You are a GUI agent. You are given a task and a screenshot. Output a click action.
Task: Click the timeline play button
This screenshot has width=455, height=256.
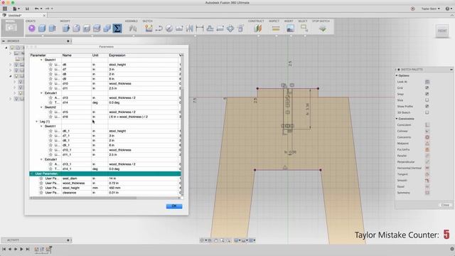click(x=21, y=249)
